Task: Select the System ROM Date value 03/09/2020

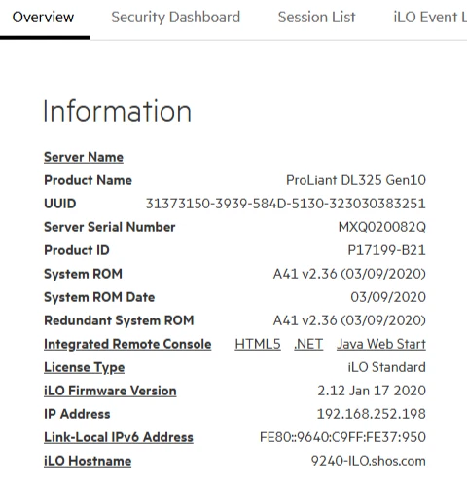Action: tap(388, 297)
